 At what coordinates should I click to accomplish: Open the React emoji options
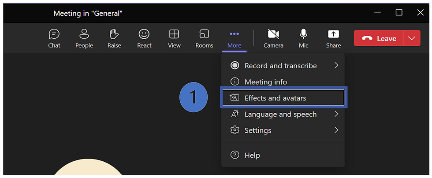tap(144, 39)
